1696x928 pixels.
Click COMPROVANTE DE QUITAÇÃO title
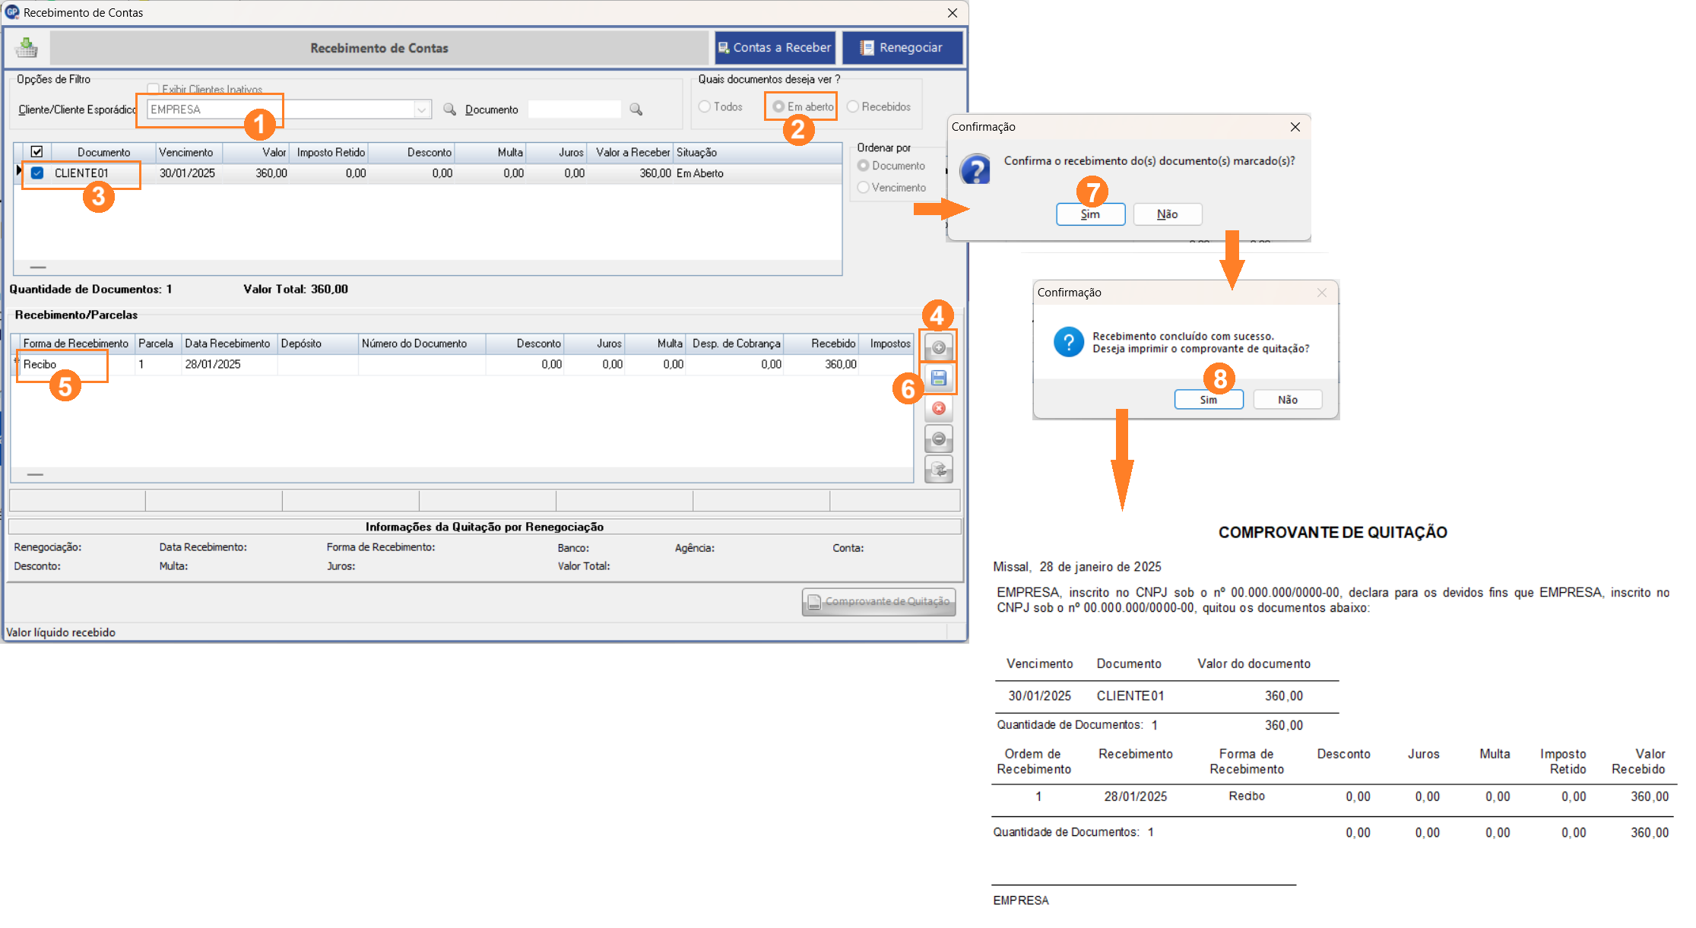point(1333,532)
